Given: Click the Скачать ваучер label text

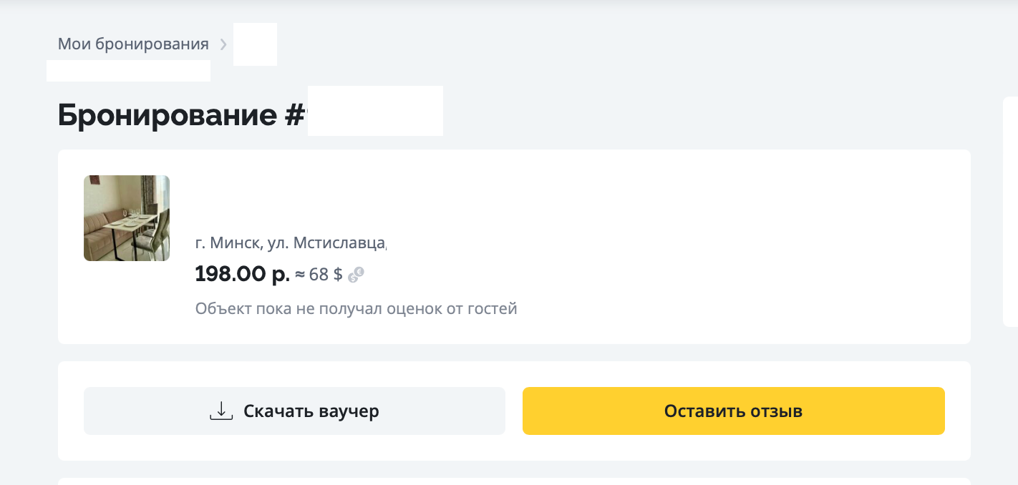Looking at the screenshot, I should tap(311, 411).
